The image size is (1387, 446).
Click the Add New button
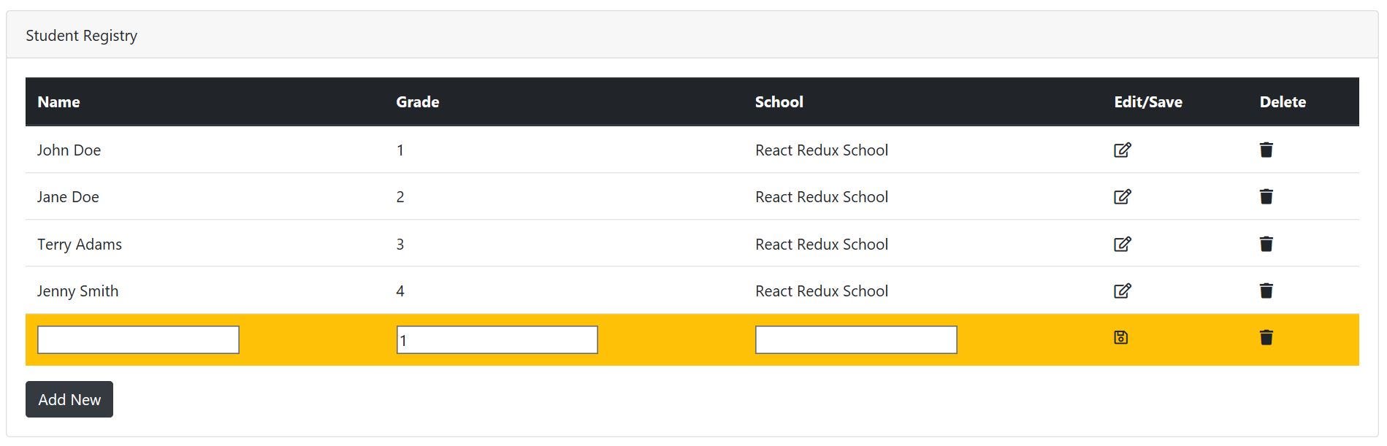[x=69, y=399]
